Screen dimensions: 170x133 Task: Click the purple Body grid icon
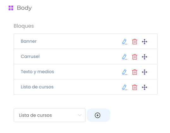(x=11, y=8)
